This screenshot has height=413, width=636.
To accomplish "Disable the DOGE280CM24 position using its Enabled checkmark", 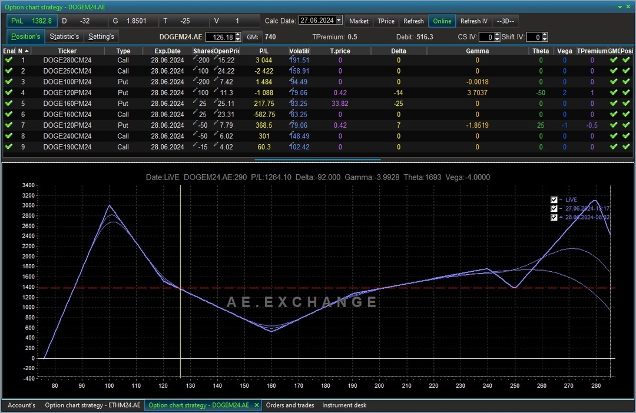I will (8, 60).
